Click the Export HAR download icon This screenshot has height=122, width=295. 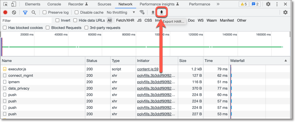click(161, 13)
